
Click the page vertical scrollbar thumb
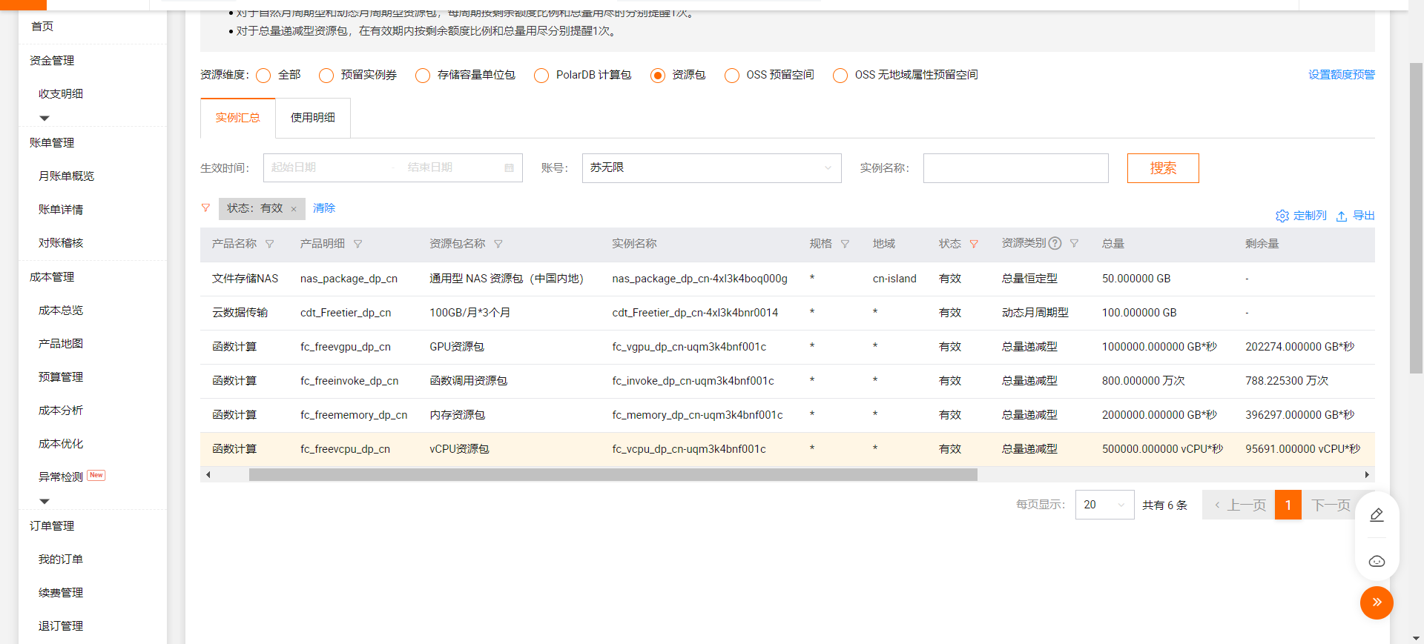[x=1416, y=218]
